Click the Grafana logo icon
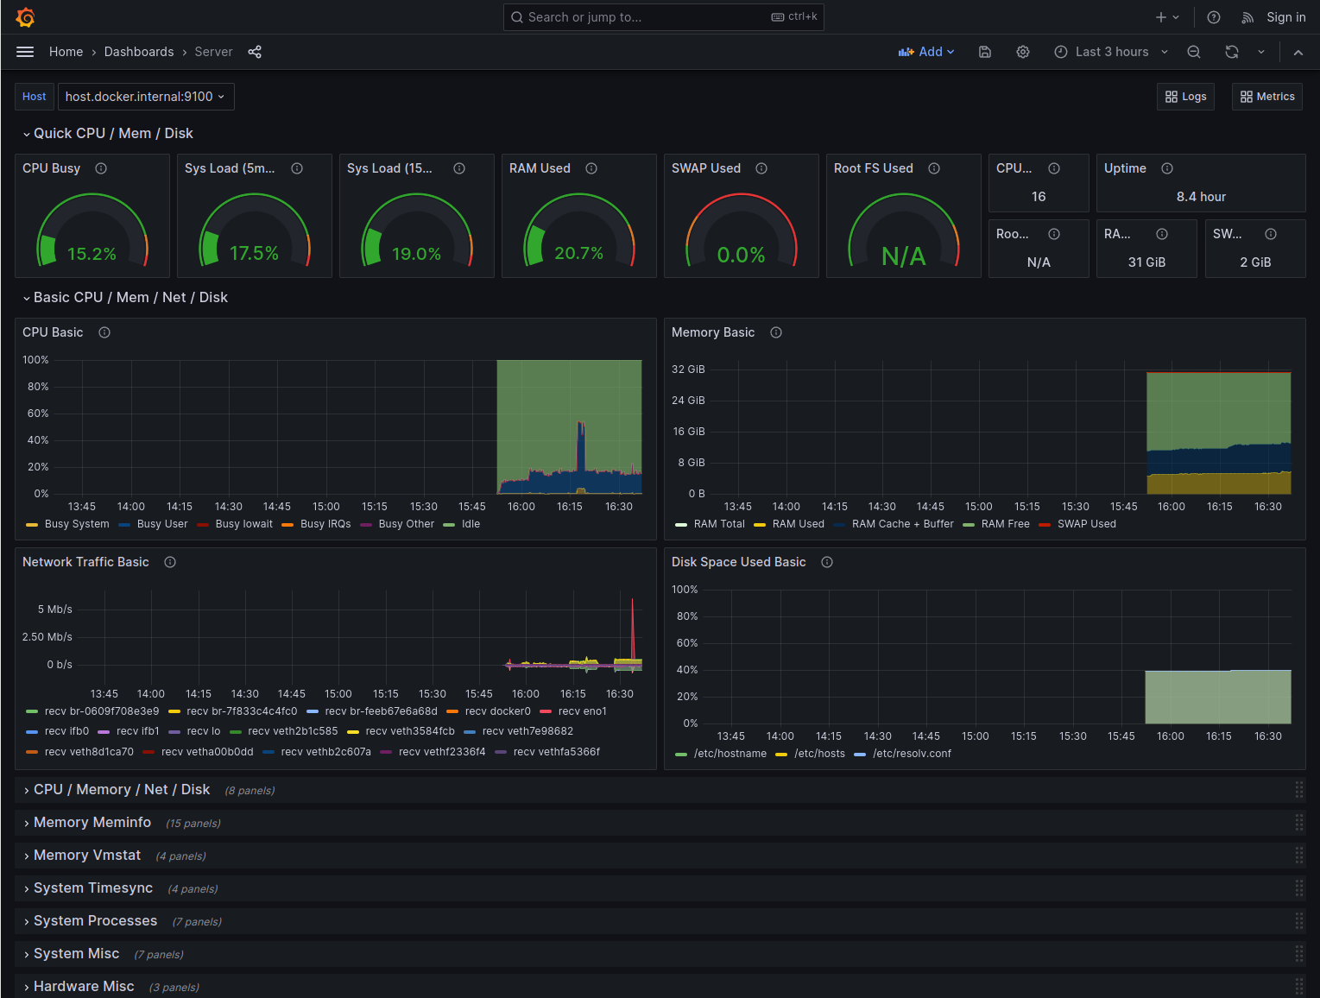Image resolution: width=1320 pixels, height=998 pixels. [x=25, y=17]
